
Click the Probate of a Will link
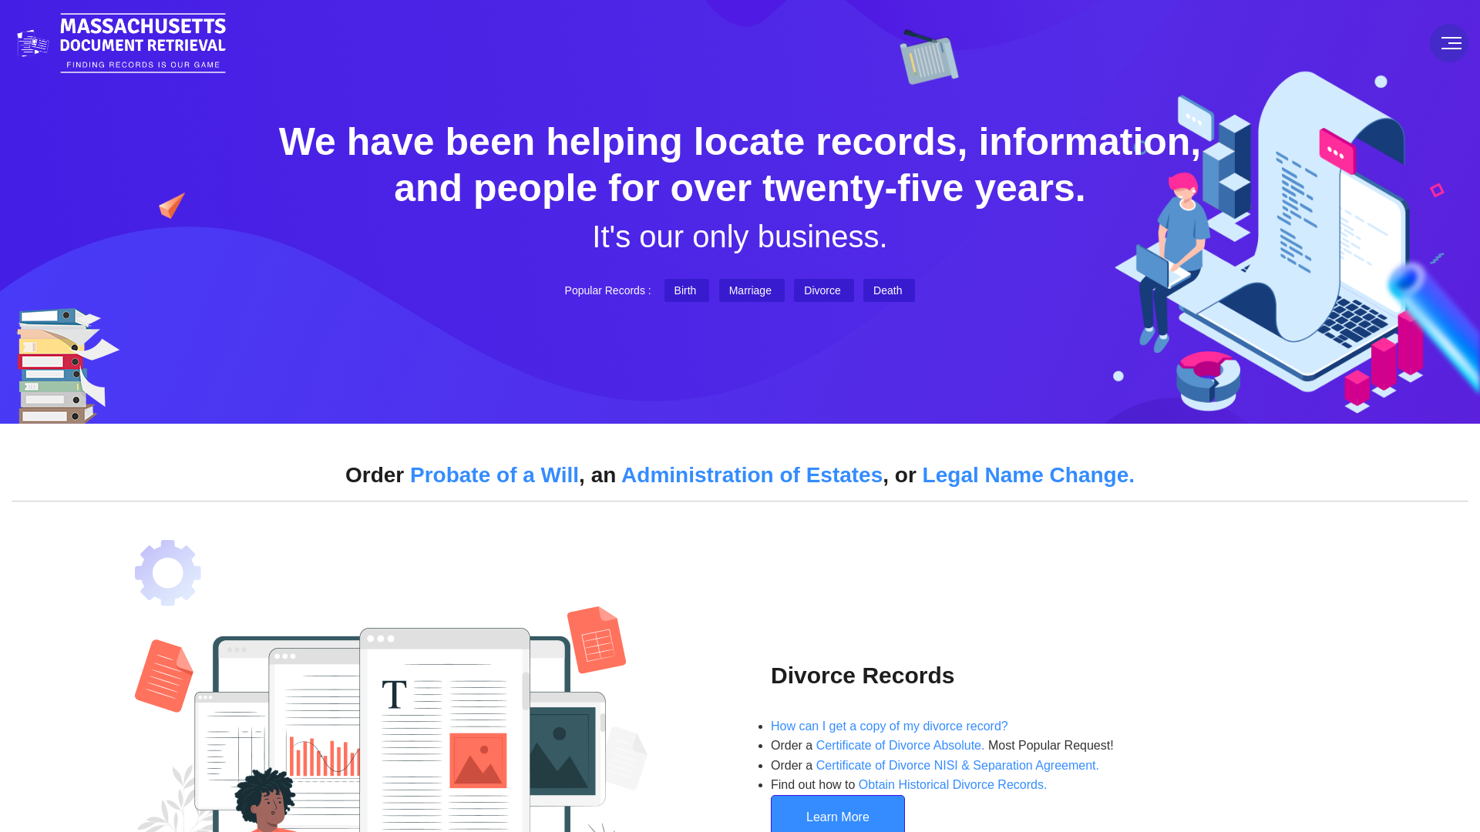[x=494, y=475]
